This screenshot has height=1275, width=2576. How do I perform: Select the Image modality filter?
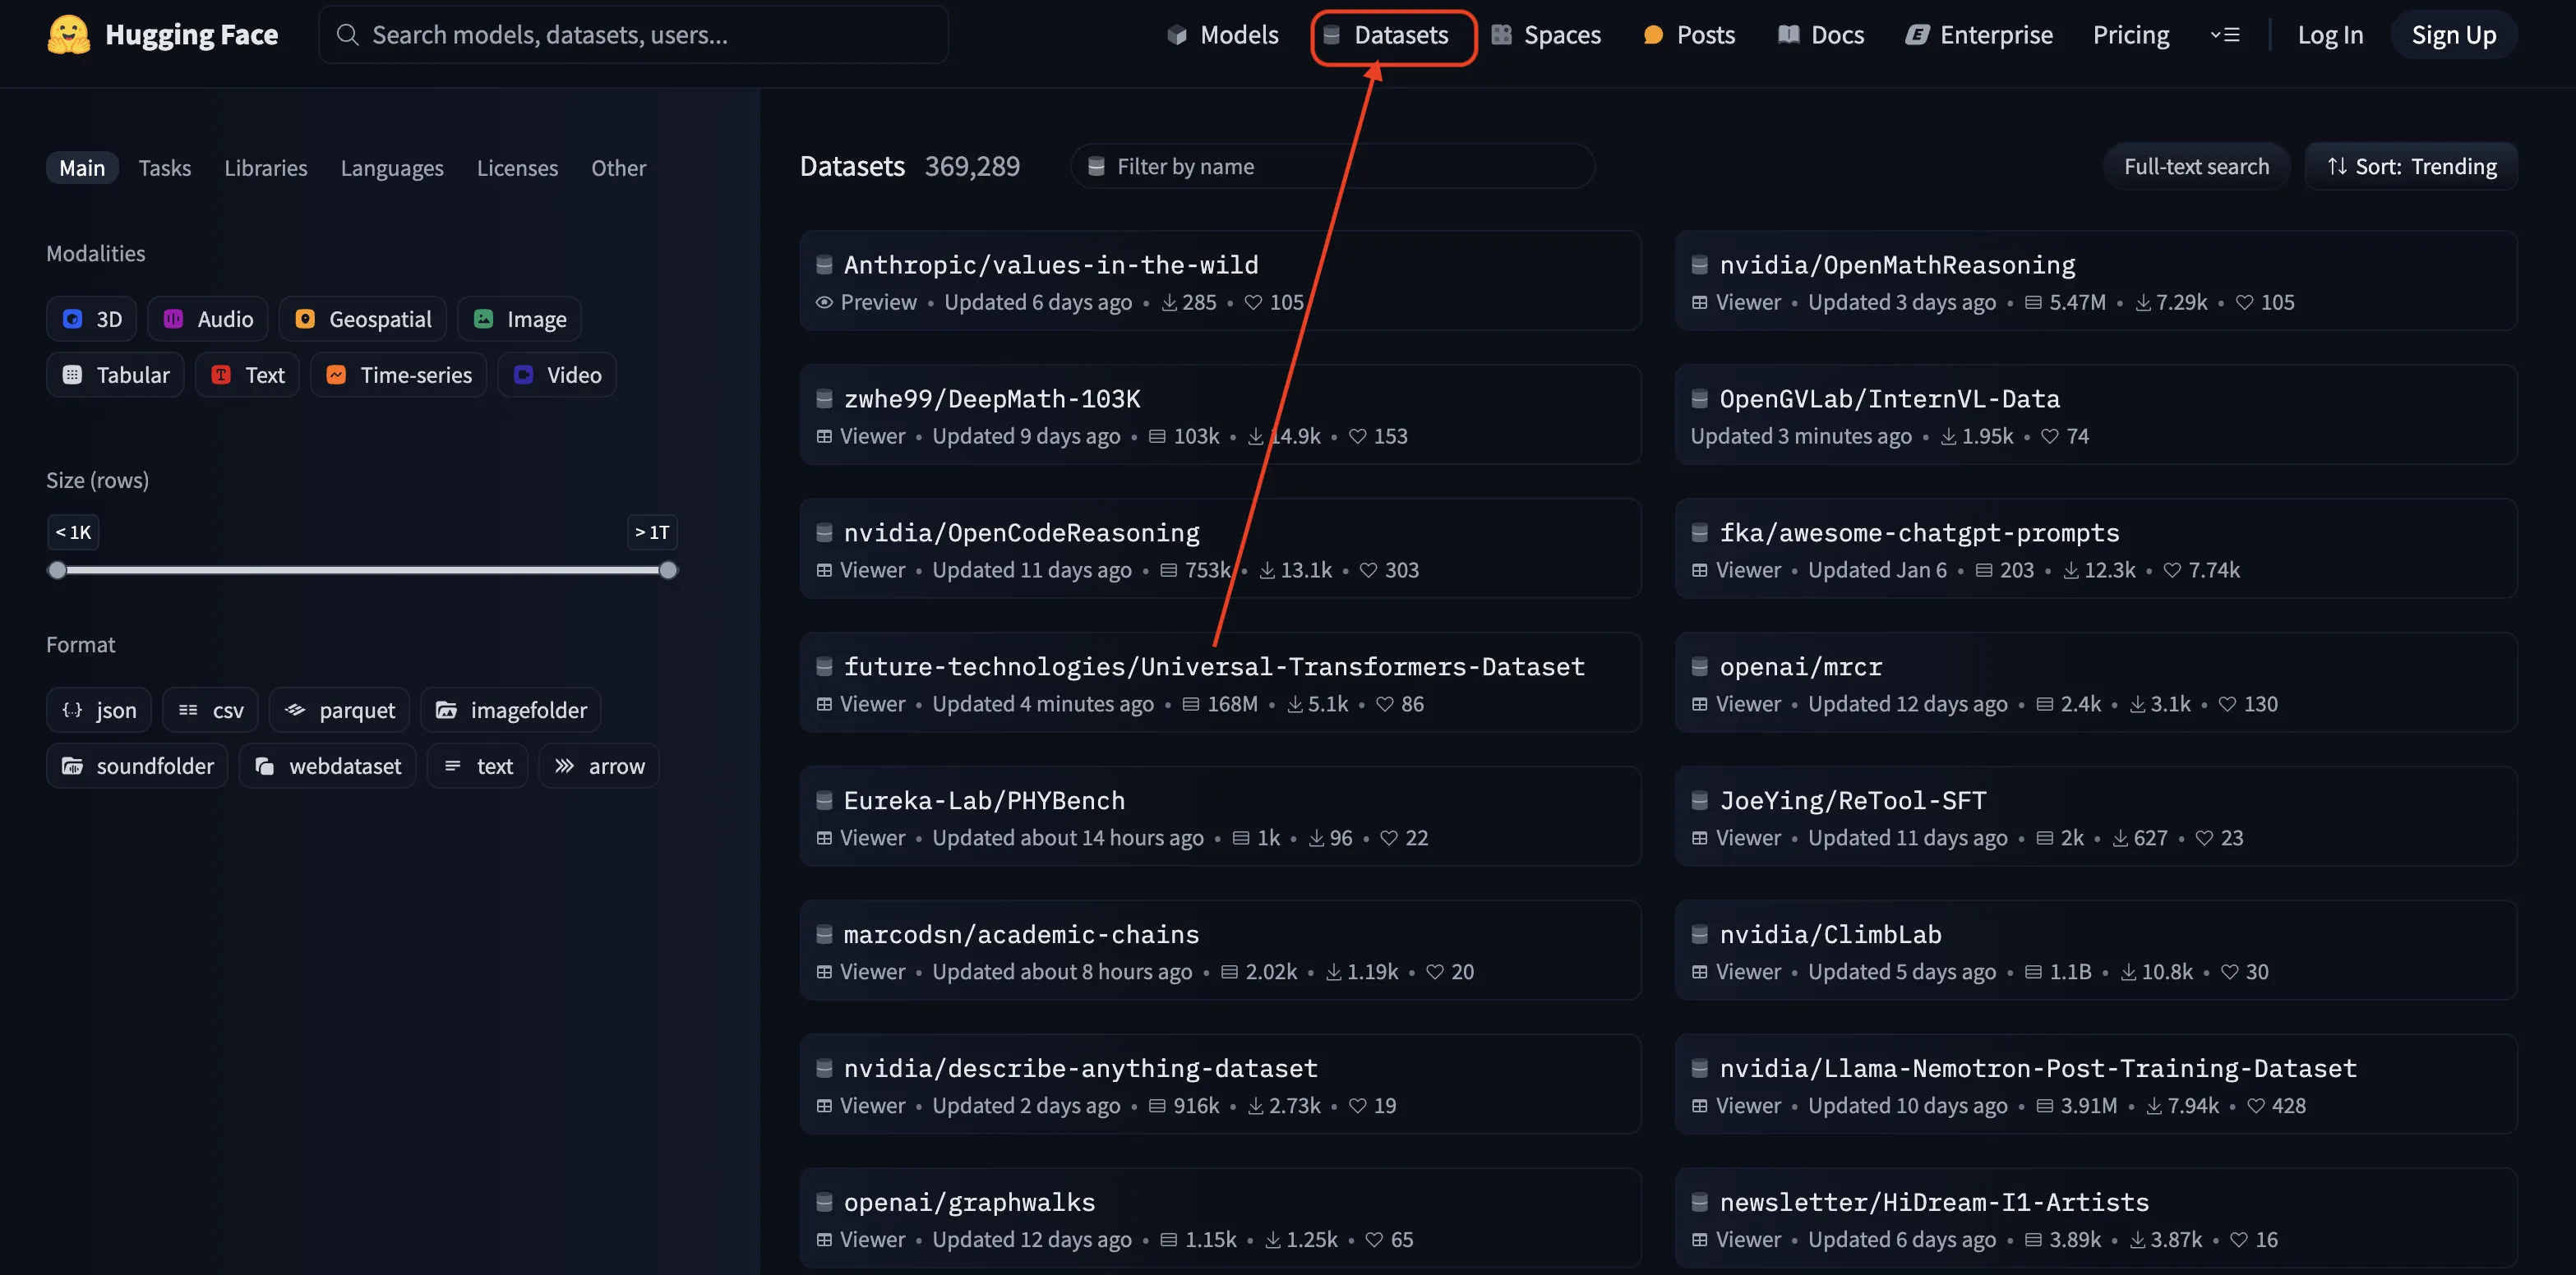click(x=519, y=319)
